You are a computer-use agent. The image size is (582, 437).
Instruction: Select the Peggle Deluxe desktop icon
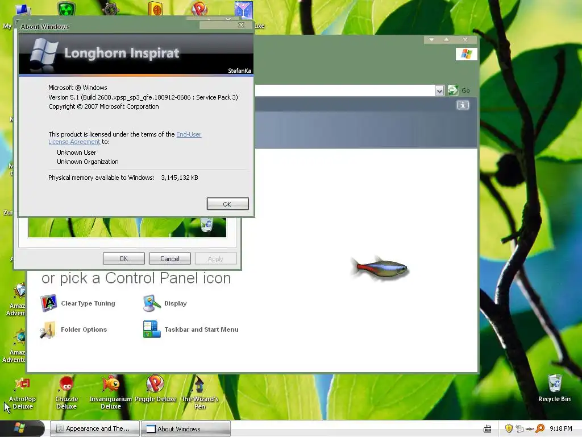click(155, 389)
